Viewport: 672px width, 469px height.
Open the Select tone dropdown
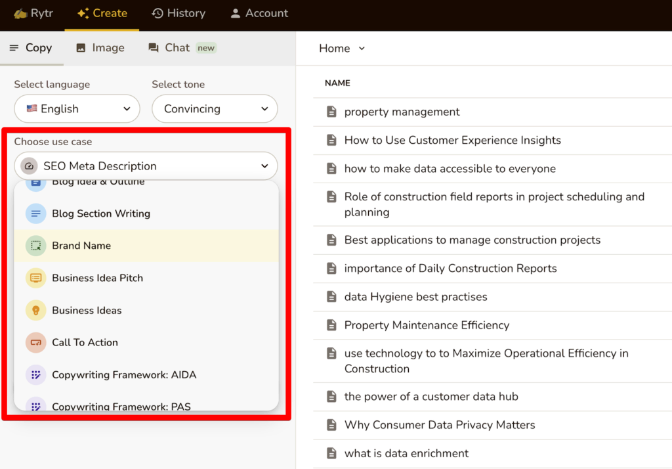[x=215, y=109]
